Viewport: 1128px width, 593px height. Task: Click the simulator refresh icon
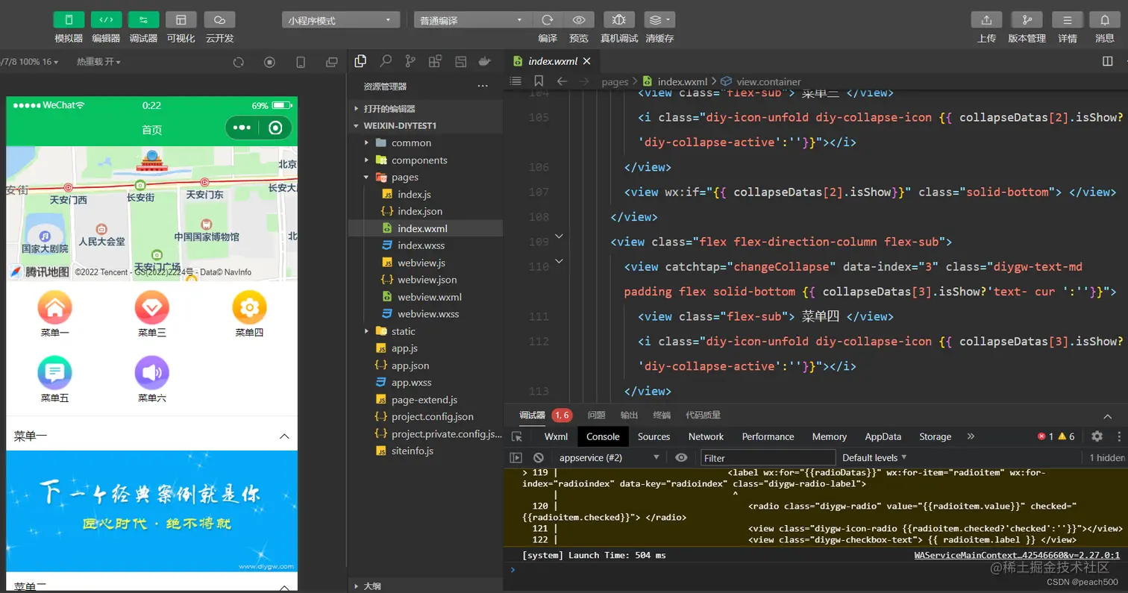[239, 62]
